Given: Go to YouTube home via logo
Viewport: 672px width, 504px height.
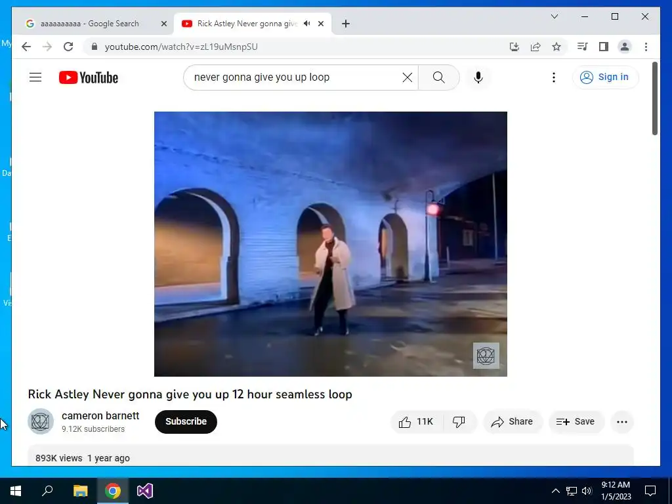Looking at the screenshot, I should [89, 77].
